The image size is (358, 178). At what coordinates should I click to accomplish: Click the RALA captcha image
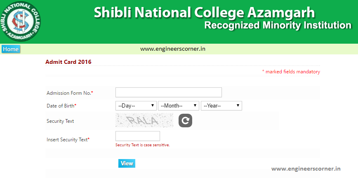click(144, 120)
